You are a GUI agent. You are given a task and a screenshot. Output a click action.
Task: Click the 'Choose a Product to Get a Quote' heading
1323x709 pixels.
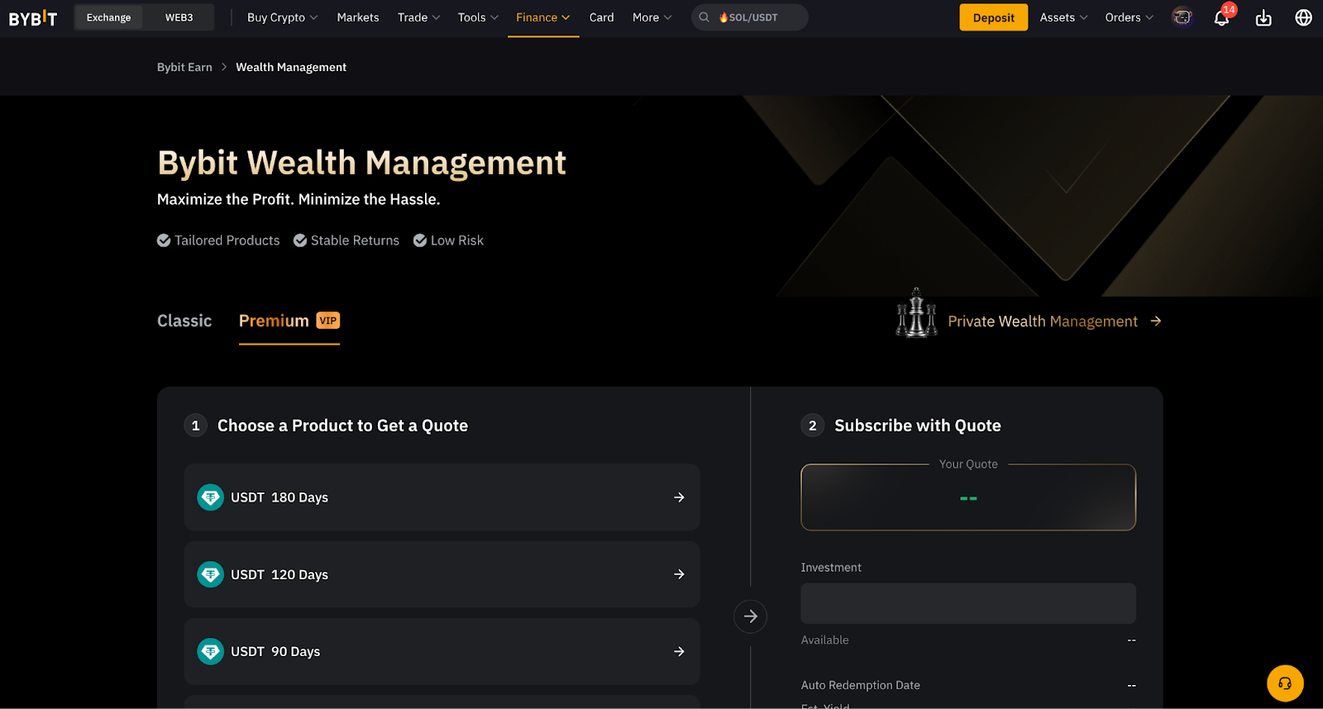342,426
